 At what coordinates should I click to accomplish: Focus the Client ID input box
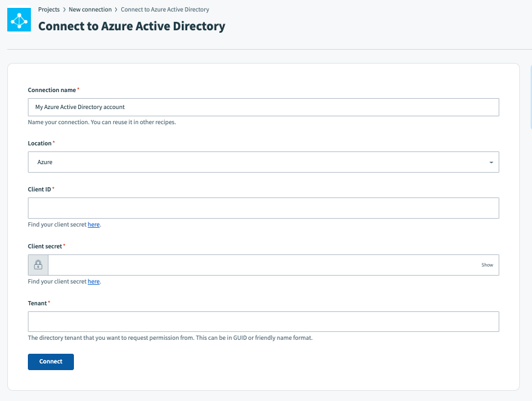(263, 208)
